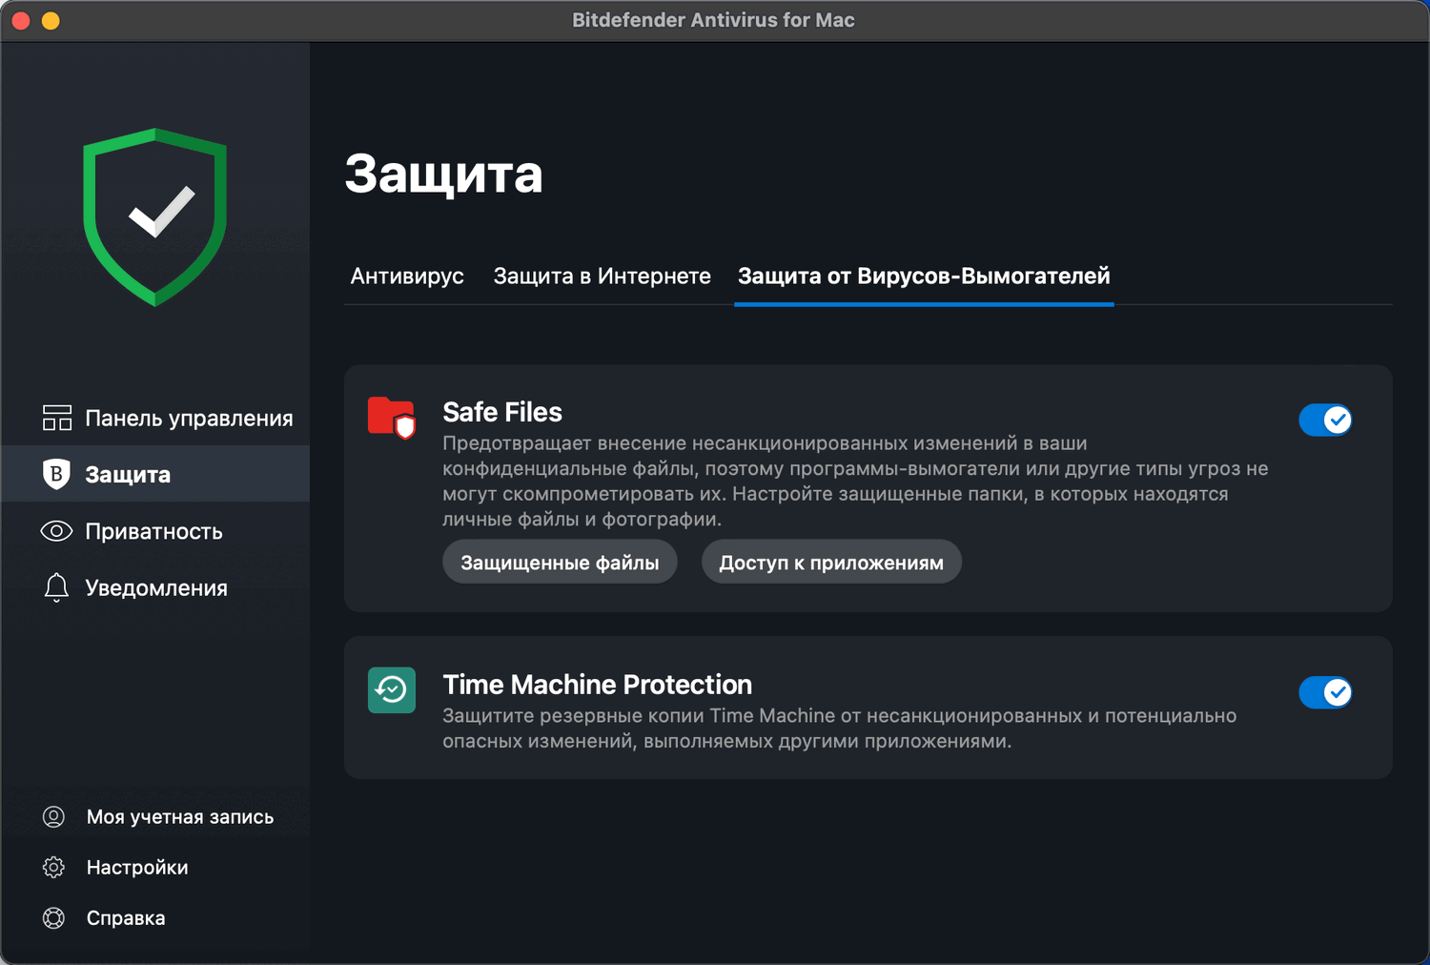This screenshot has height=965, width=1430.
Task: Click the Bitdefender Antivirus for Mac window title
Action: click(x=713, y=20)
